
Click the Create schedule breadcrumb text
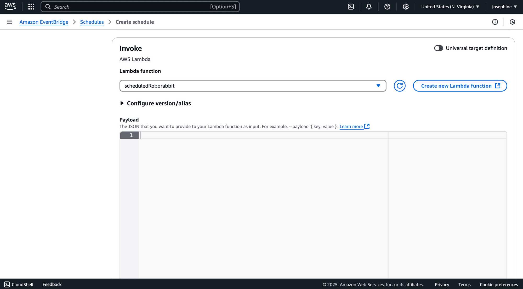(135, 22)
